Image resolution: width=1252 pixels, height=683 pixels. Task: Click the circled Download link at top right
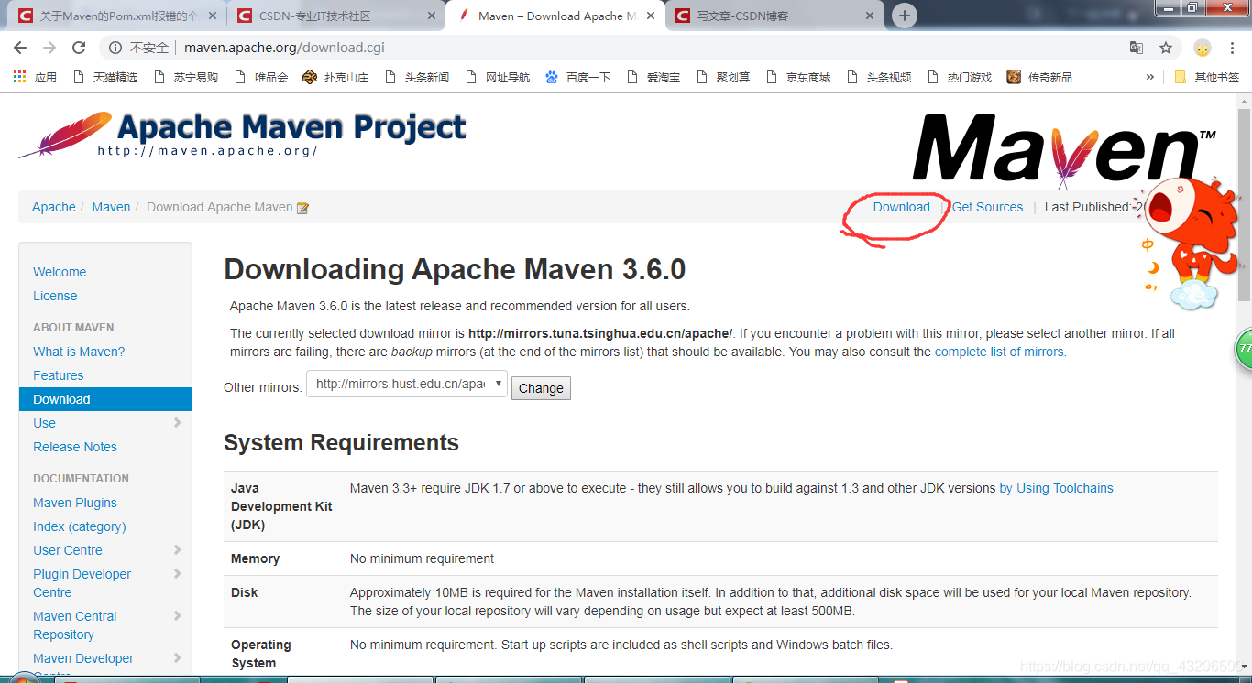[901, 207]
